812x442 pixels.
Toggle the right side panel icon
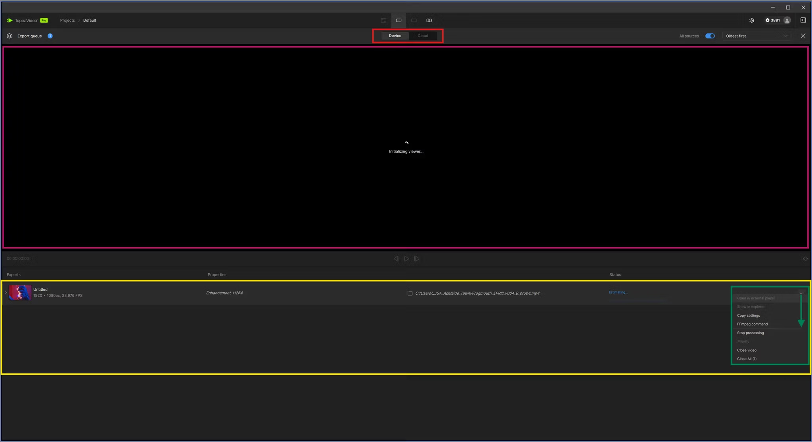[x=803, y=20]
